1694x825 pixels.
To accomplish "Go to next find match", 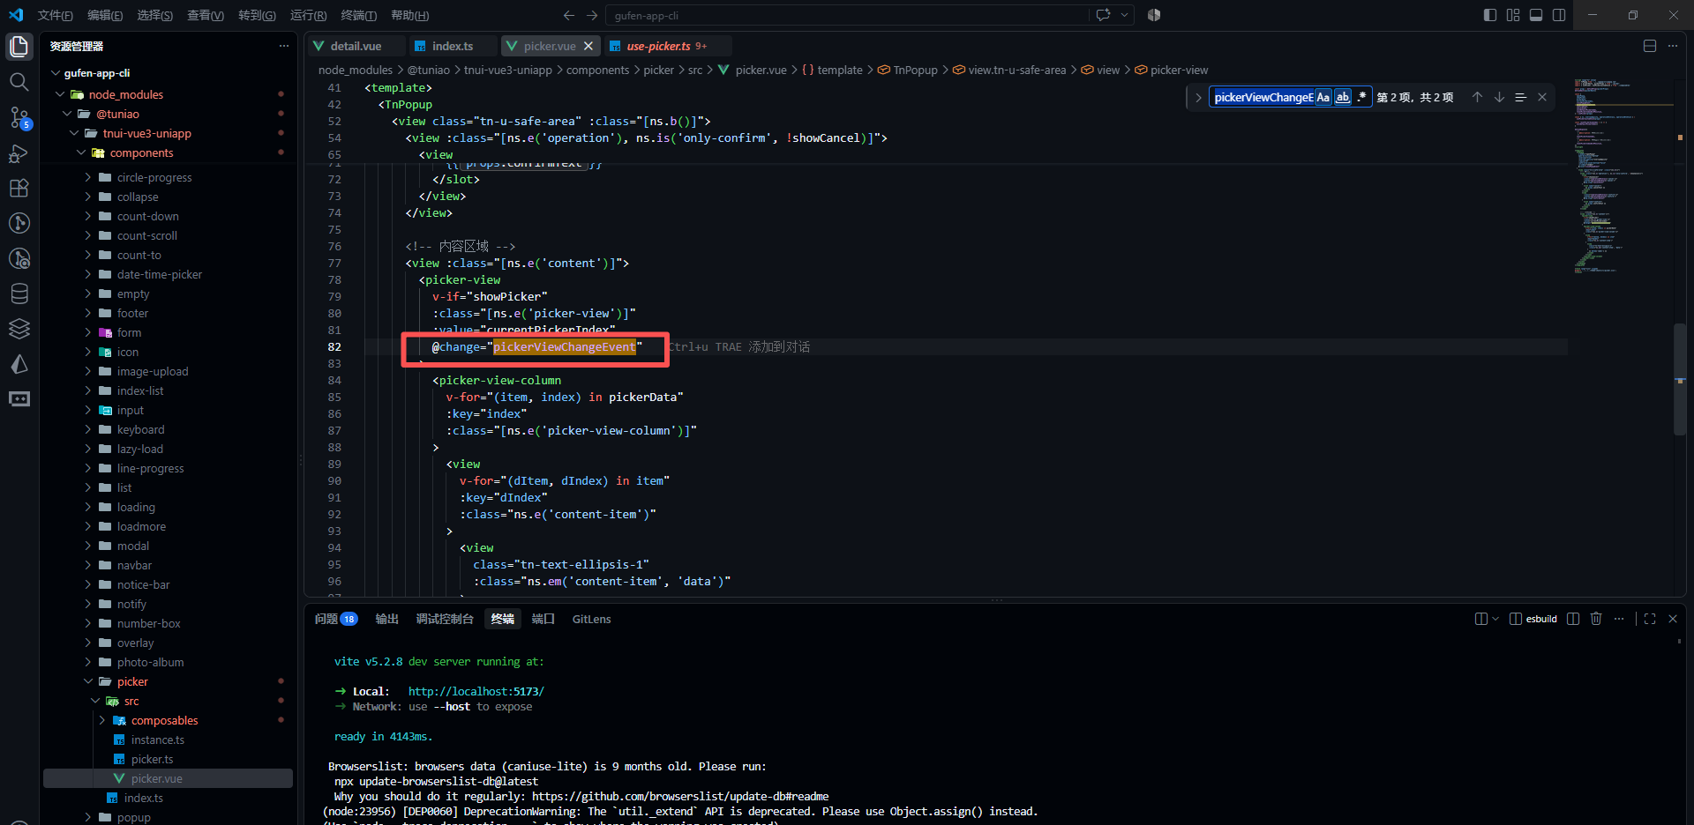I will tap(1499, 97).
